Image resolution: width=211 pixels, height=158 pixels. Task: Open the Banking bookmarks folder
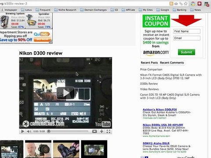pyautogui.click(x=179, y=10)
